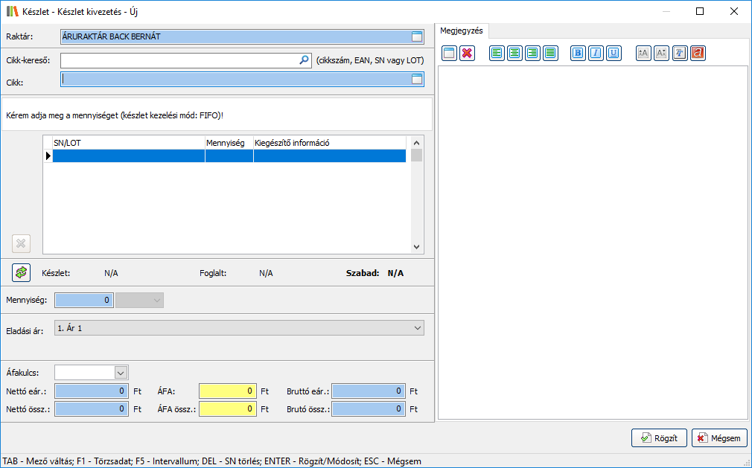Center-align the note text
The width and height of the screenshot is (752, 468).
point(514,53)
